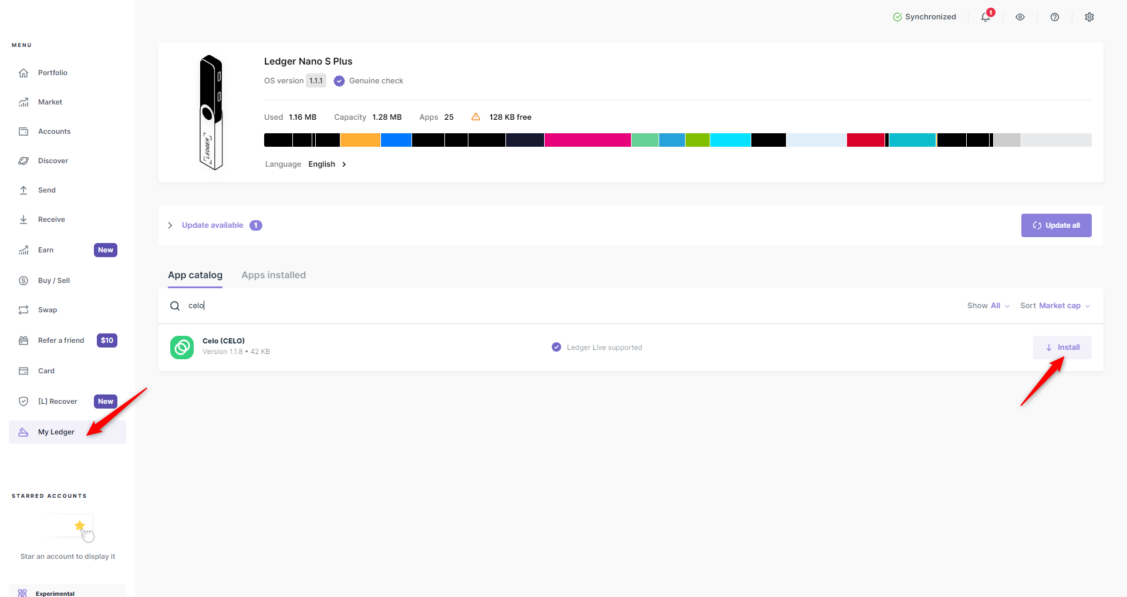Viewport: 1127px width, 597px height.
Task: Select My Ledger in the sidebar
Action: point(68,432)
